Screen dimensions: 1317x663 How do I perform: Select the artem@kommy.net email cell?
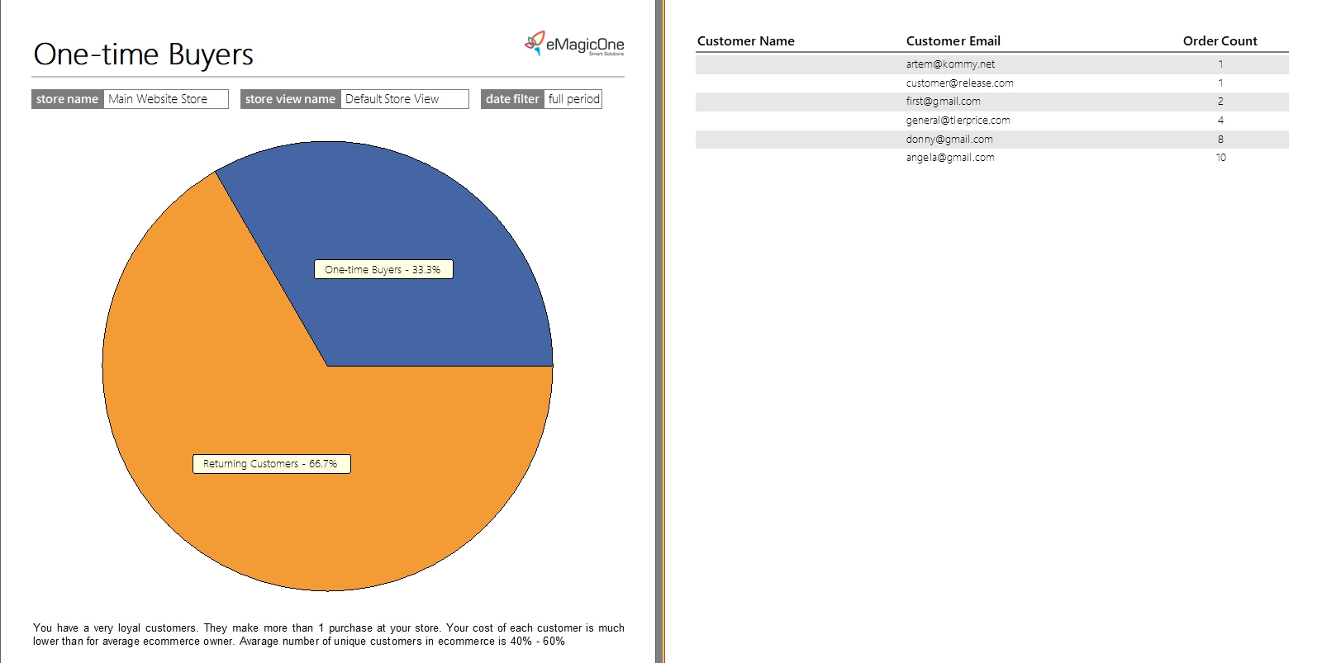click(950, 64)
